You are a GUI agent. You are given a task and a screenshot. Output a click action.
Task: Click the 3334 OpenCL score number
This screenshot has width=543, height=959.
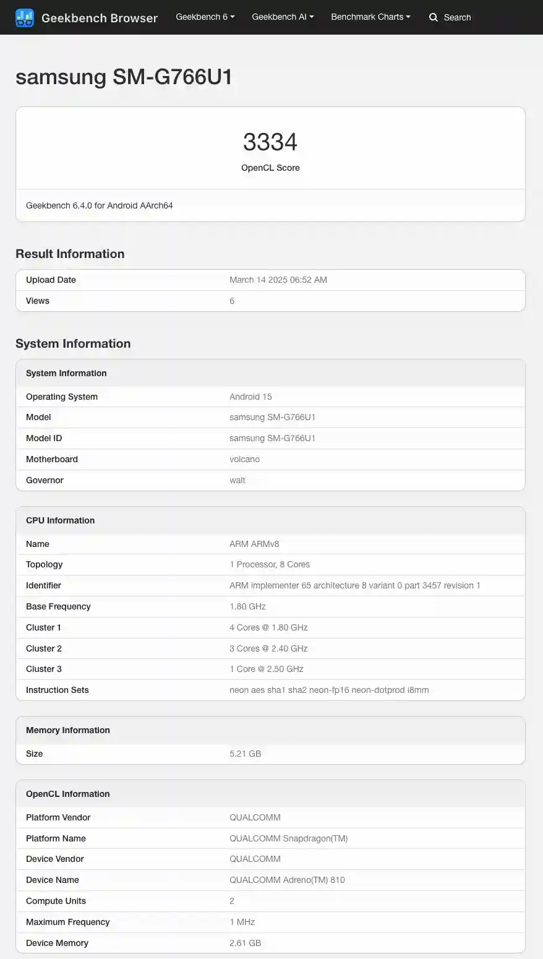pyautogui.click(x=270, y=142)
